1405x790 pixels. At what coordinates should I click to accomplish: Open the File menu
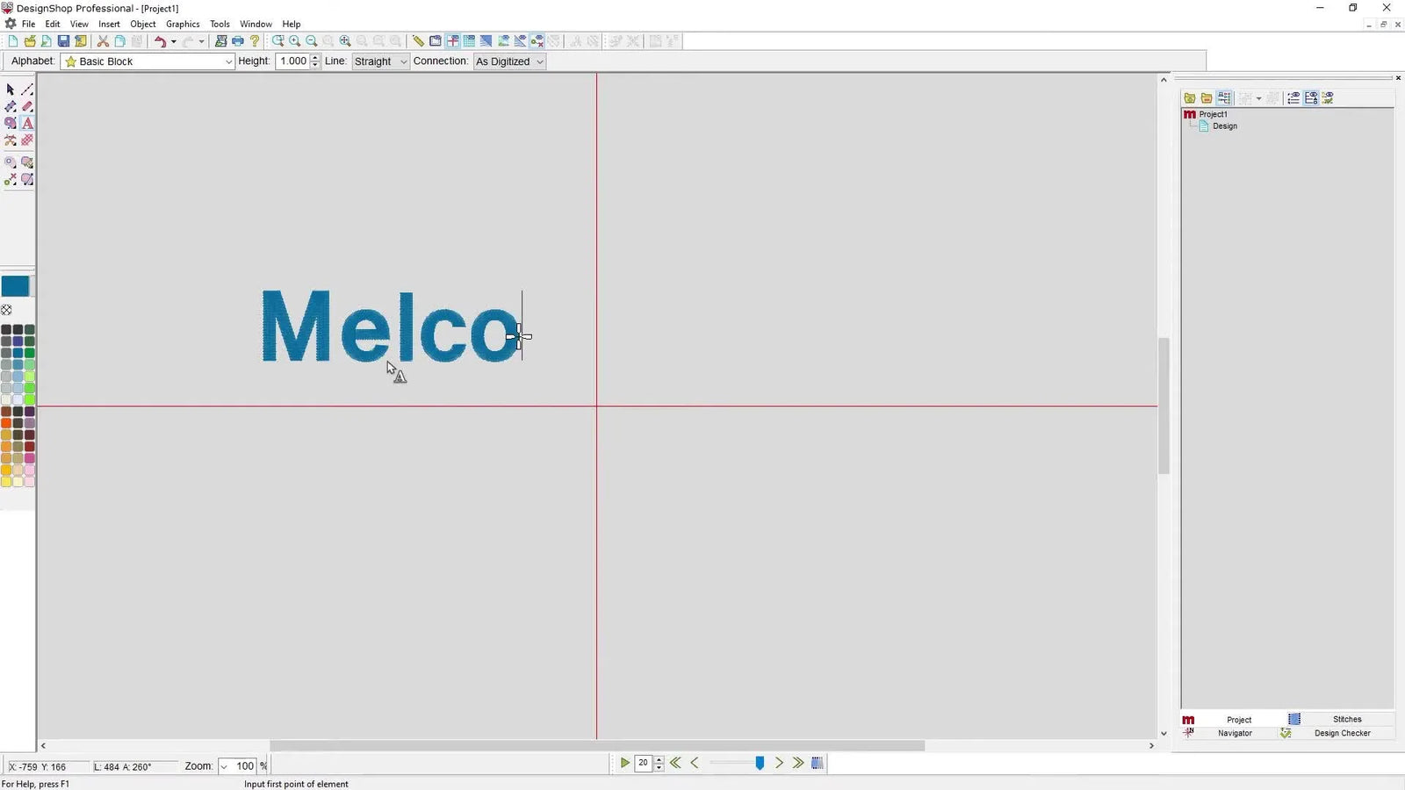click(28, 24)
